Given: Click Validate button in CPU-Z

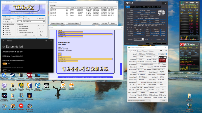Looking at the screenshot, I should pyautogui.click(x=151, y=43).
